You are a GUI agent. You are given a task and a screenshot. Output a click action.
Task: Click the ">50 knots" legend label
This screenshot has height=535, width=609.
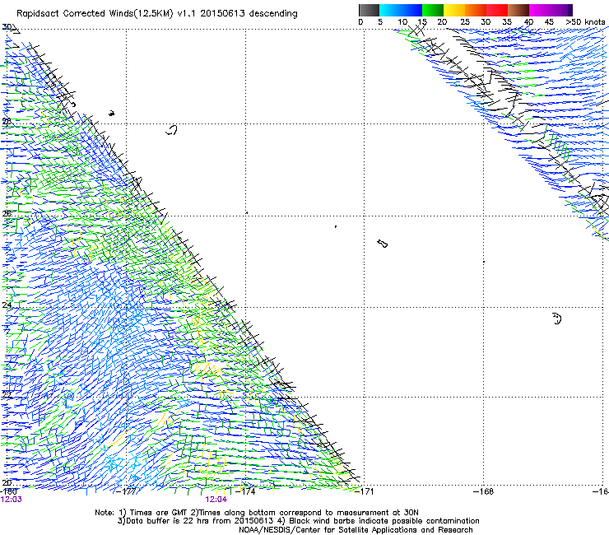pyautogui.click(x=585, y=22)
